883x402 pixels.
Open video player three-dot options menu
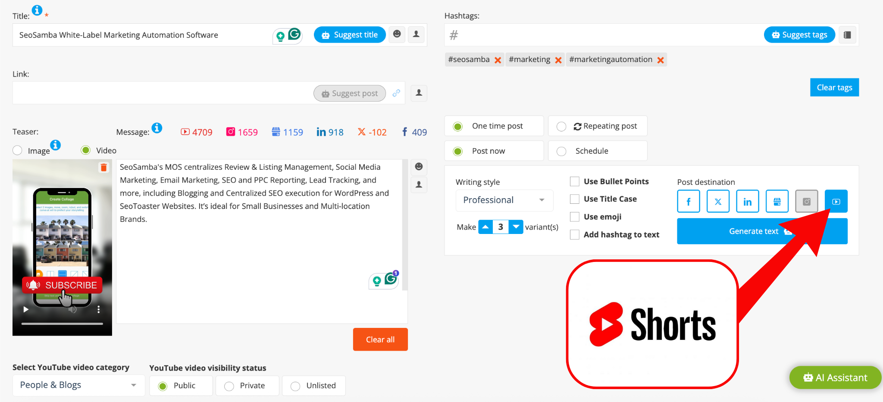(99, 309)
